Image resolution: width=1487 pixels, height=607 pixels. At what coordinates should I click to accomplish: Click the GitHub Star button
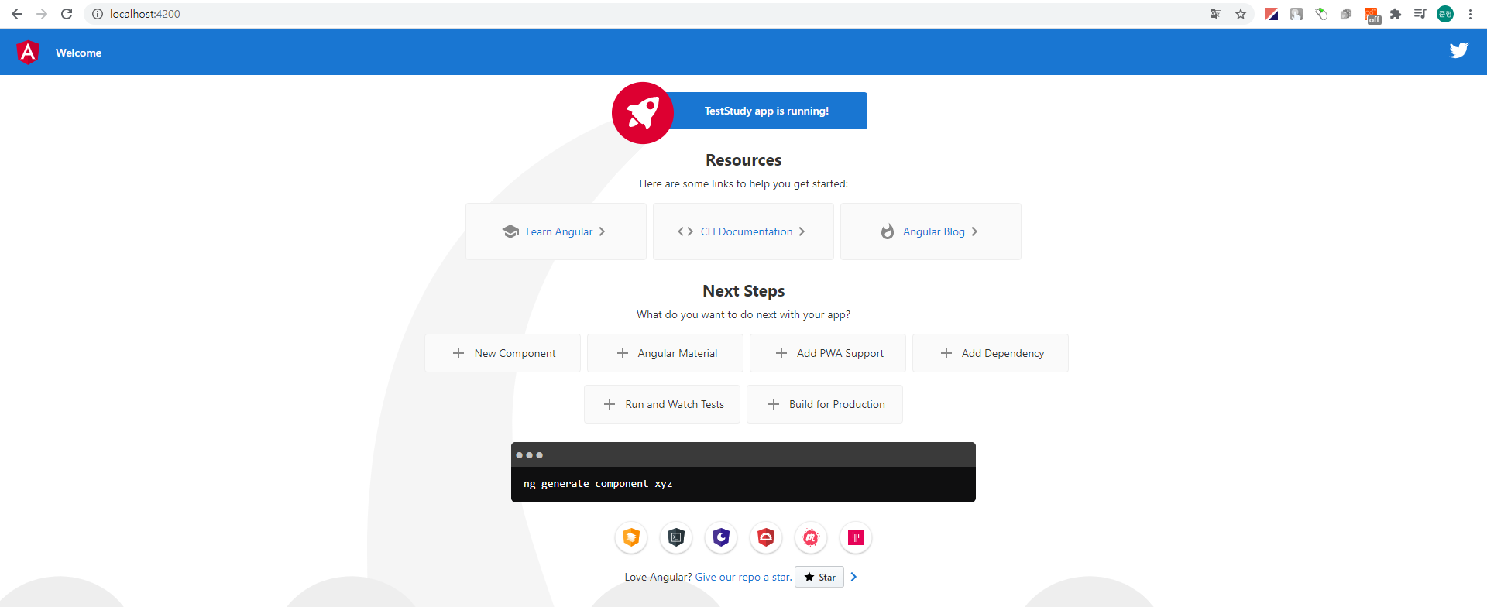coord(819,577)
